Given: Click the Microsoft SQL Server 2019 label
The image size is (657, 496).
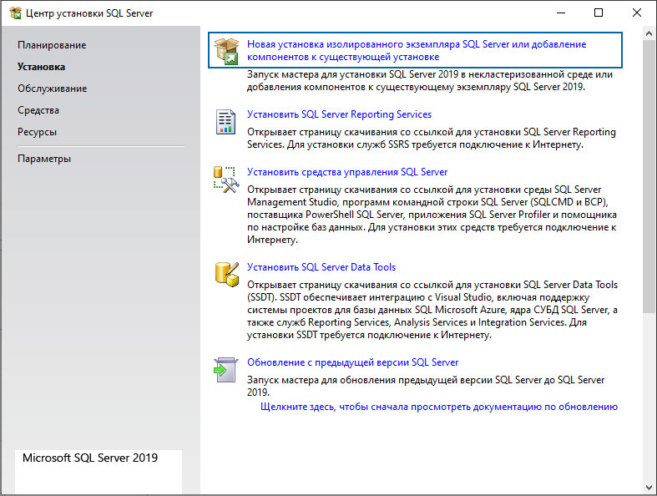Looking at the screenshot, I should point(90,458).
